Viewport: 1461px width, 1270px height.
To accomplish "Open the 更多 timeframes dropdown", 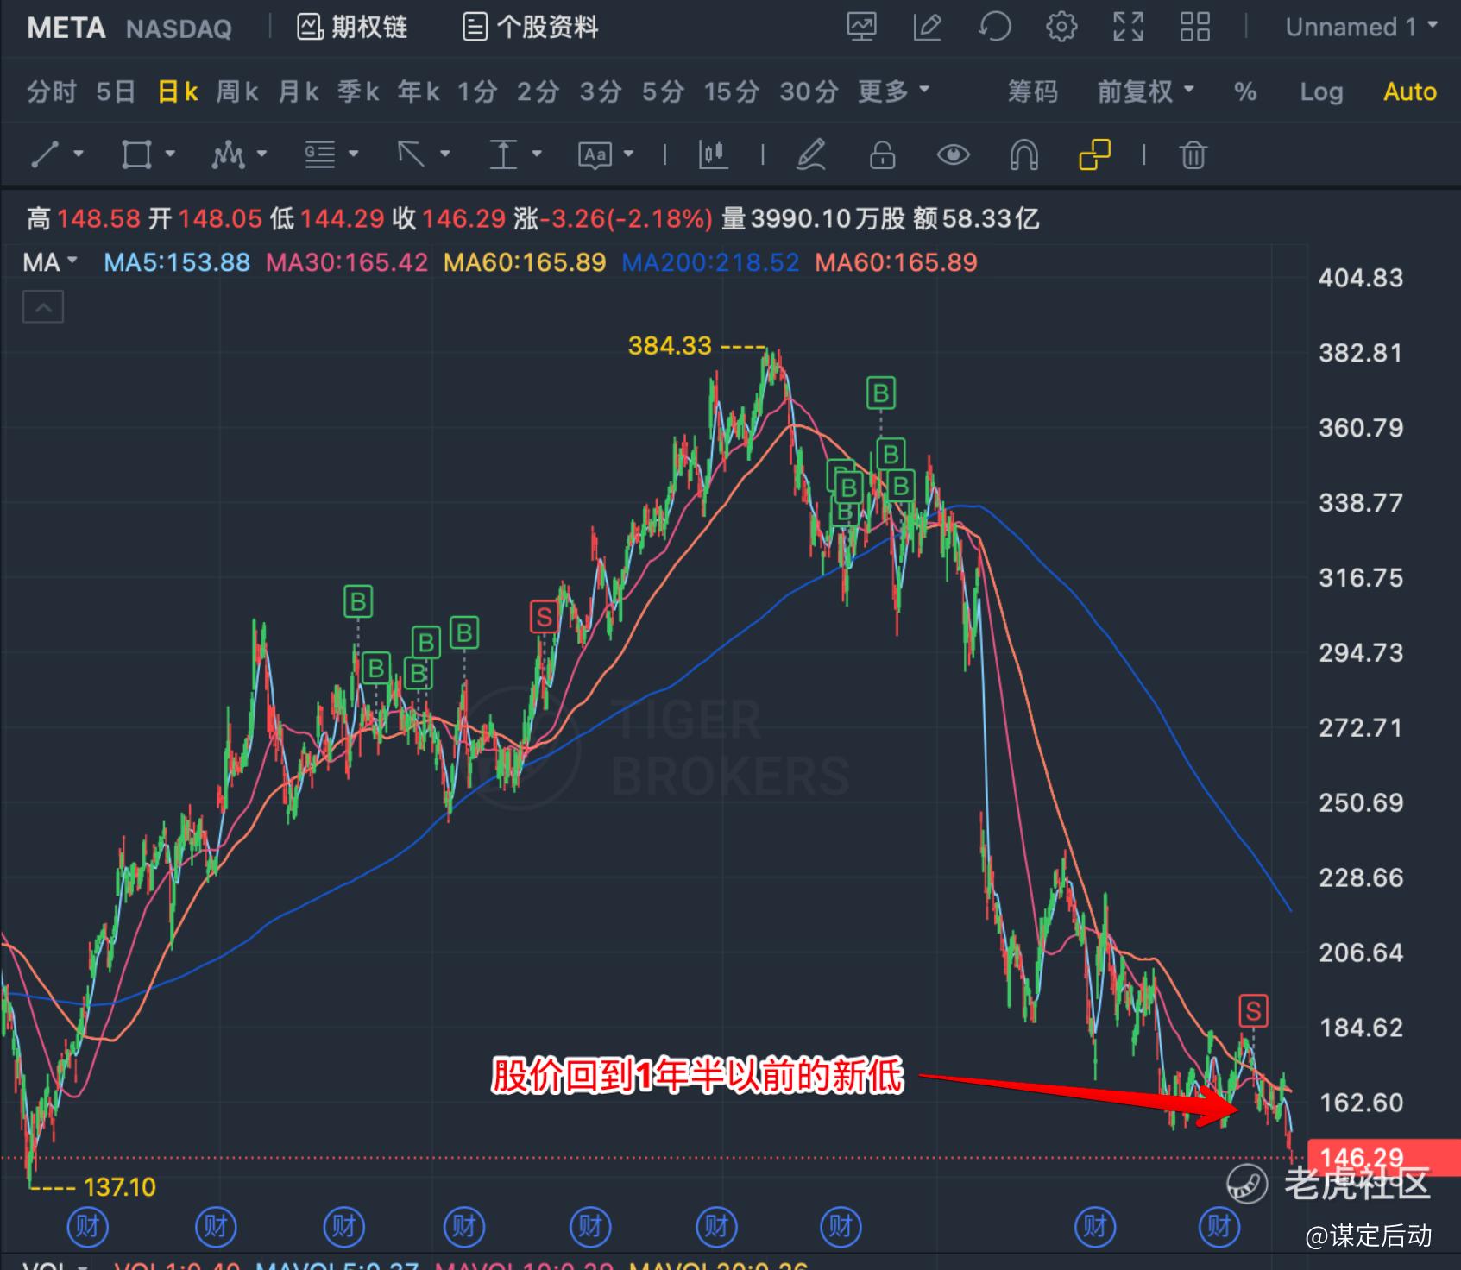I will 893,91.
